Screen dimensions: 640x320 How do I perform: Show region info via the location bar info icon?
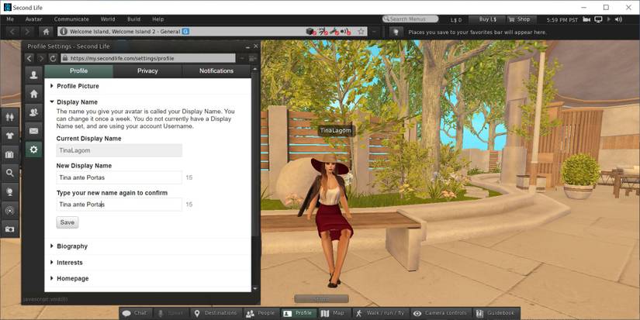point(64,32)
